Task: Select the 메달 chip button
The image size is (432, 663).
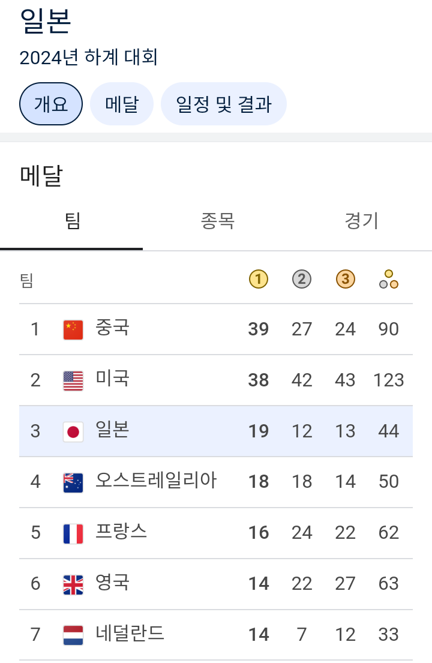Action: 122,104
